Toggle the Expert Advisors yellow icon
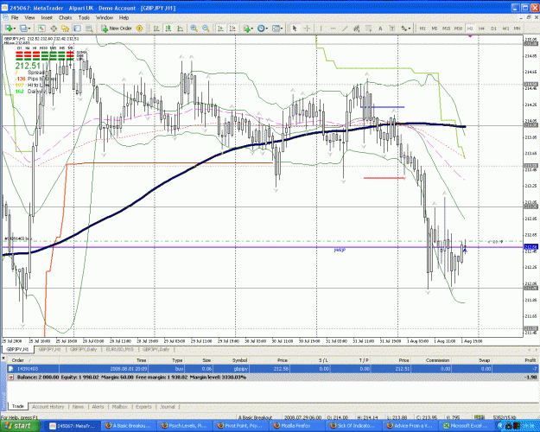 point(139,29)
